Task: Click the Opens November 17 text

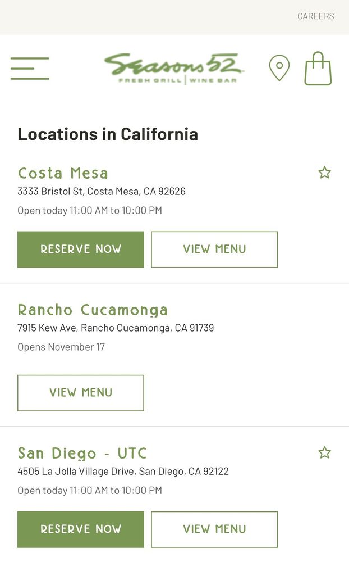Action: [x=61, y=347]
